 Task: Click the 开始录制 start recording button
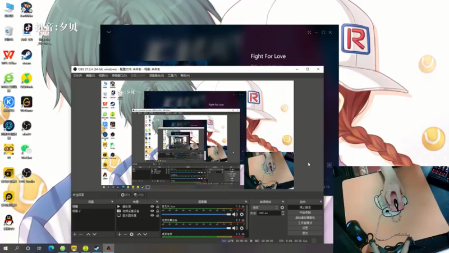[305, 213]
